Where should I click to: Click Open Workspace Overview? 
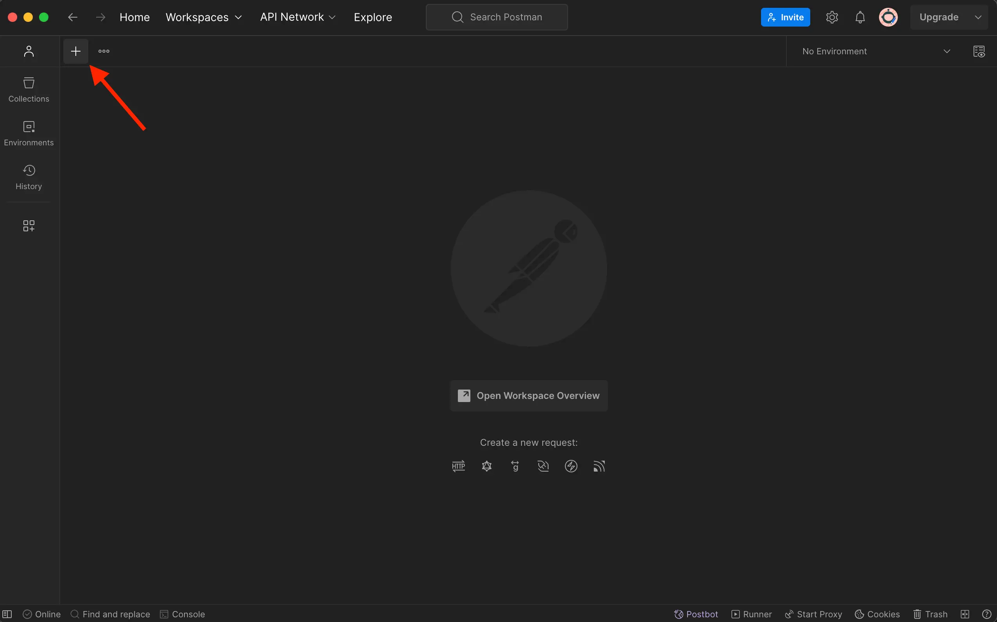click(529, 396)
